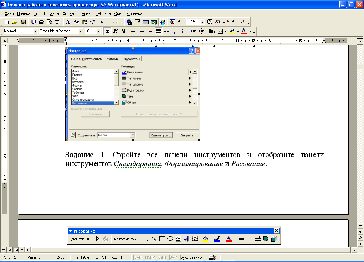Open the Style dropdown showing Normal

(x=35, y=31)
